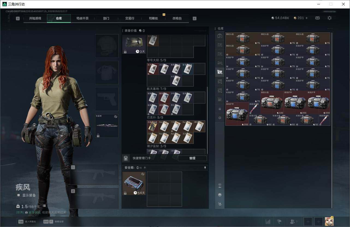This screenshot has width=350, height=227.
Task: Select the safe box with 54天 remaining
Action: pos(134,183)
